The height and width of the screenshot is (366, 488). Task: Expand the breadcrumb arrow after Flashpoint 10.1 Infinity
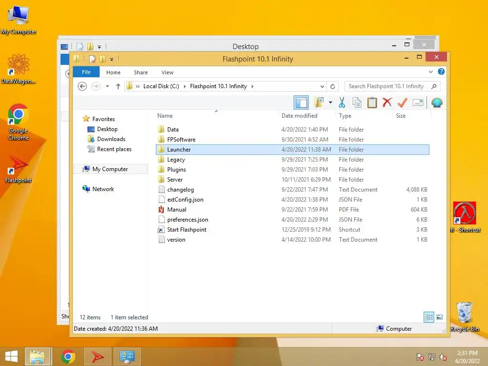click(x=253, y=86)
